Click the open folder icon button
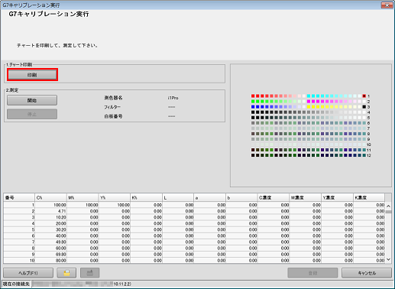 coord(66,273)
